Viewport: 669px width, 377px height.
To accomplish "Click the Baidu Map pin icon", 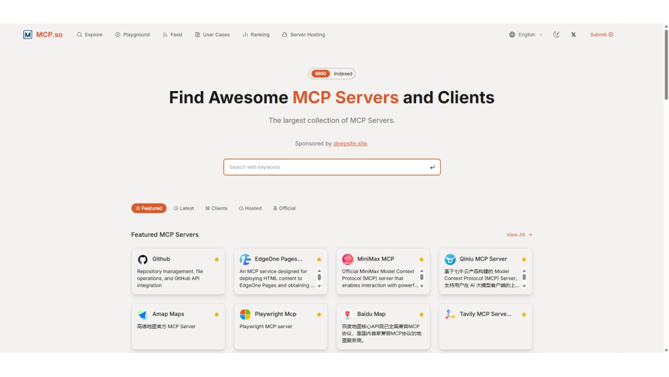I will tap(347, 314).
